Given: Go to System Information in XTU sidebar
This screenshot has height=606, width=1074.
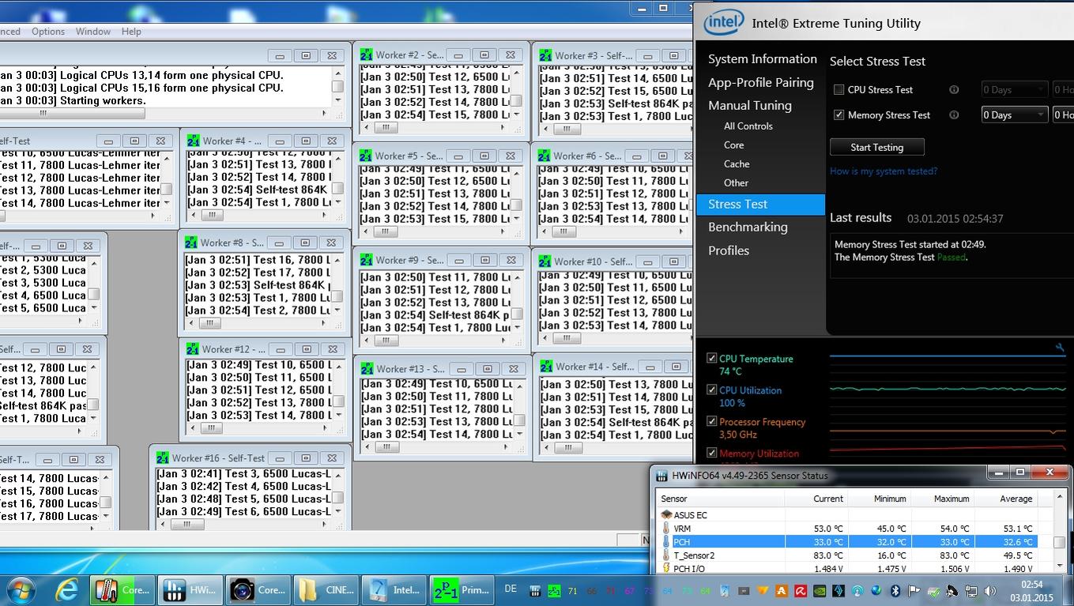Looking at the screenshot, I should (763, 59).
